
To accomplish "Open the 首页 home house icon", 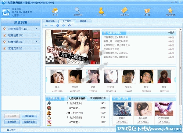I will pos(55,11).
